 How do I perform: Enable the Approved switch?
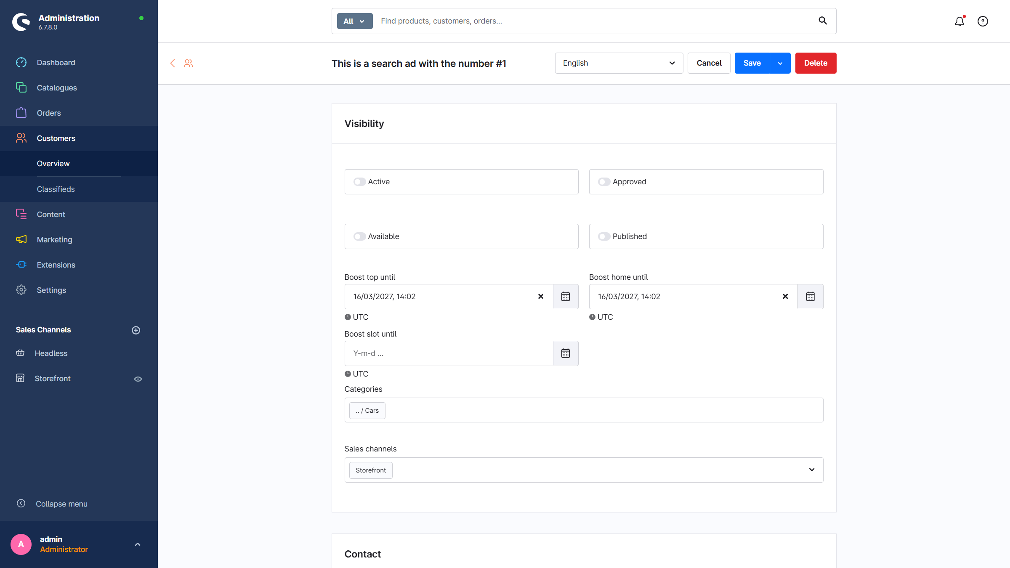click(604, 182)
